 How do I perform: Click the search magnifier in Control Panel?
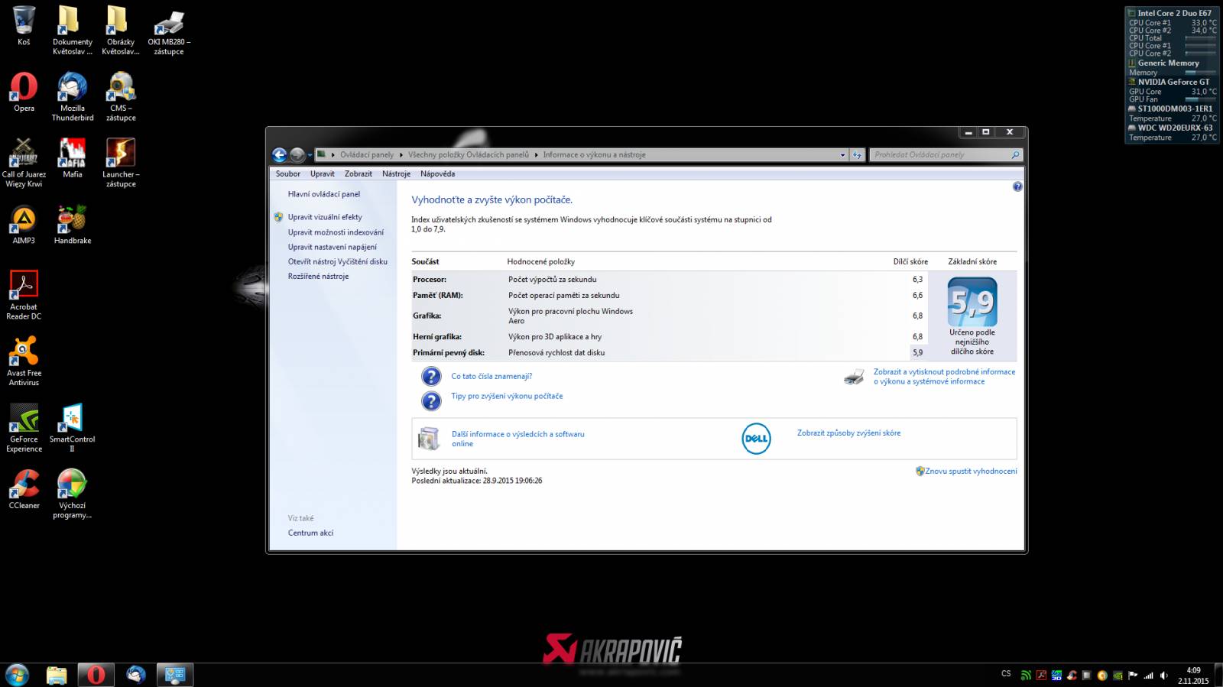tap(1015, 154)
